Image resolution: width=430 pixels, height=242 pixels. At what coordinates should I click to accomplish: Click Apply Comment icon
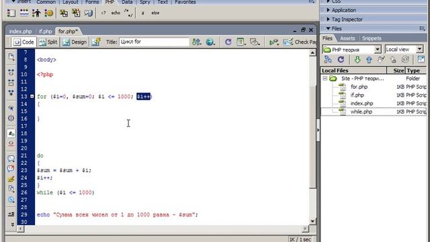(x=11, y=159)
